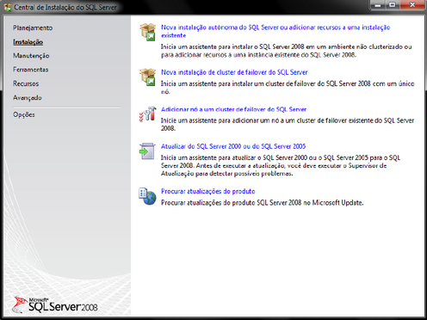Viewport: 427px width, 320px height.
Task: Click text 'Inicia um assistente para atualizar o SQL Server 2000'
Action: point(281,165)
